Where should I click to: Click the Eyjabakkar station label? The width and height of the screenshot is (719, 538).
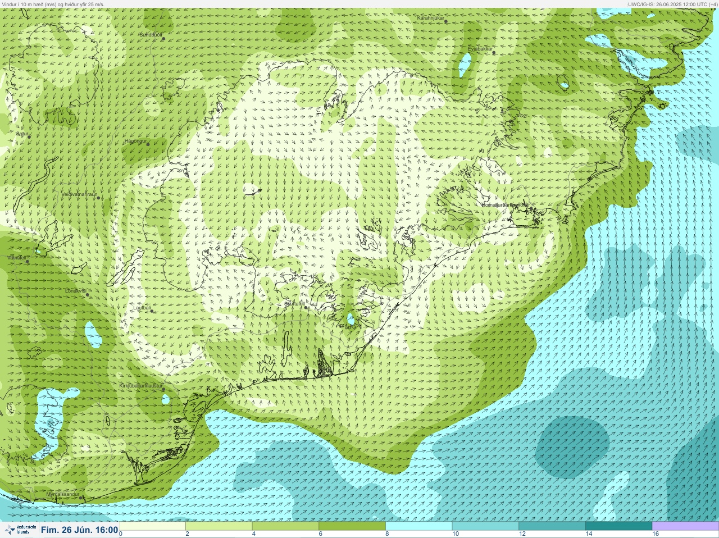tap(480, 49)
